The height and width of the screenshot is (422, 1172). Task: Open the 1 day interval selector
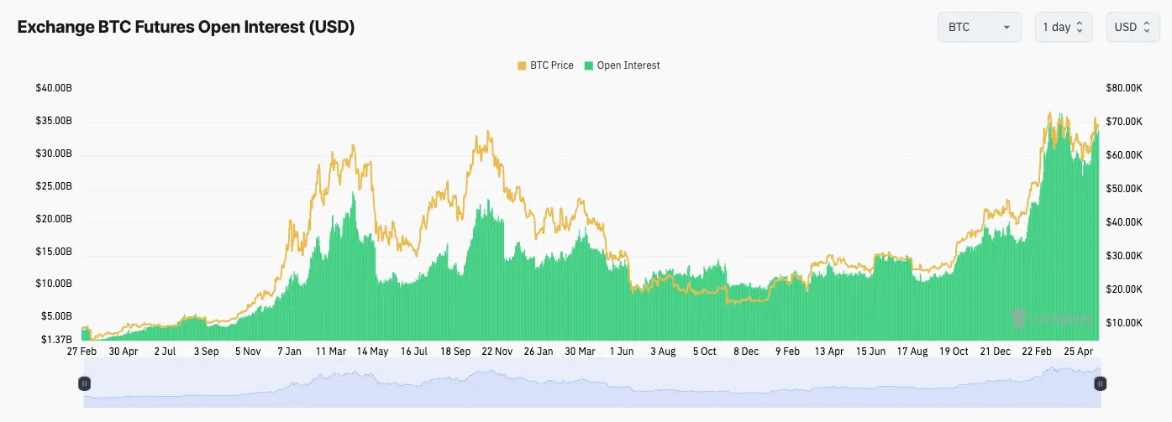pyautogui.click(x=1063, y=27)
